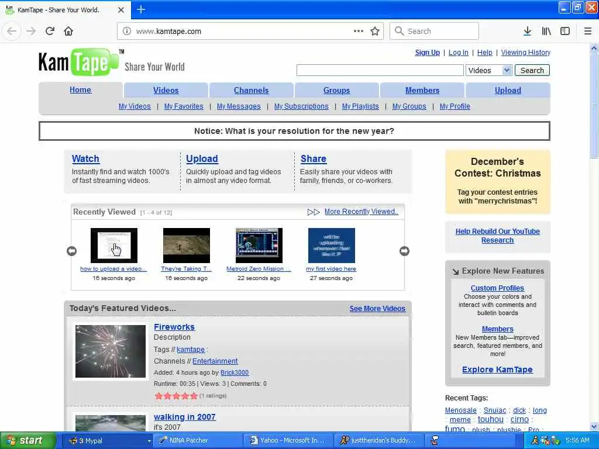This screenshot has height=449, width=599.
Task: Open My Playlists link
Action: click(x=360, y=106)
